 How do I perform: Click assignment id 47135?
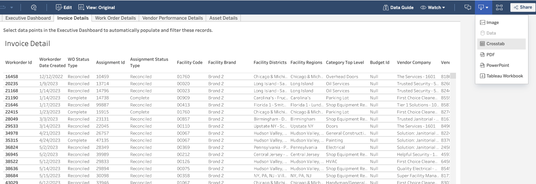click(x=102, y=140)
